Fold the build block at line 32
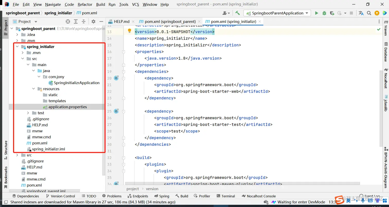 coord(123,157)
